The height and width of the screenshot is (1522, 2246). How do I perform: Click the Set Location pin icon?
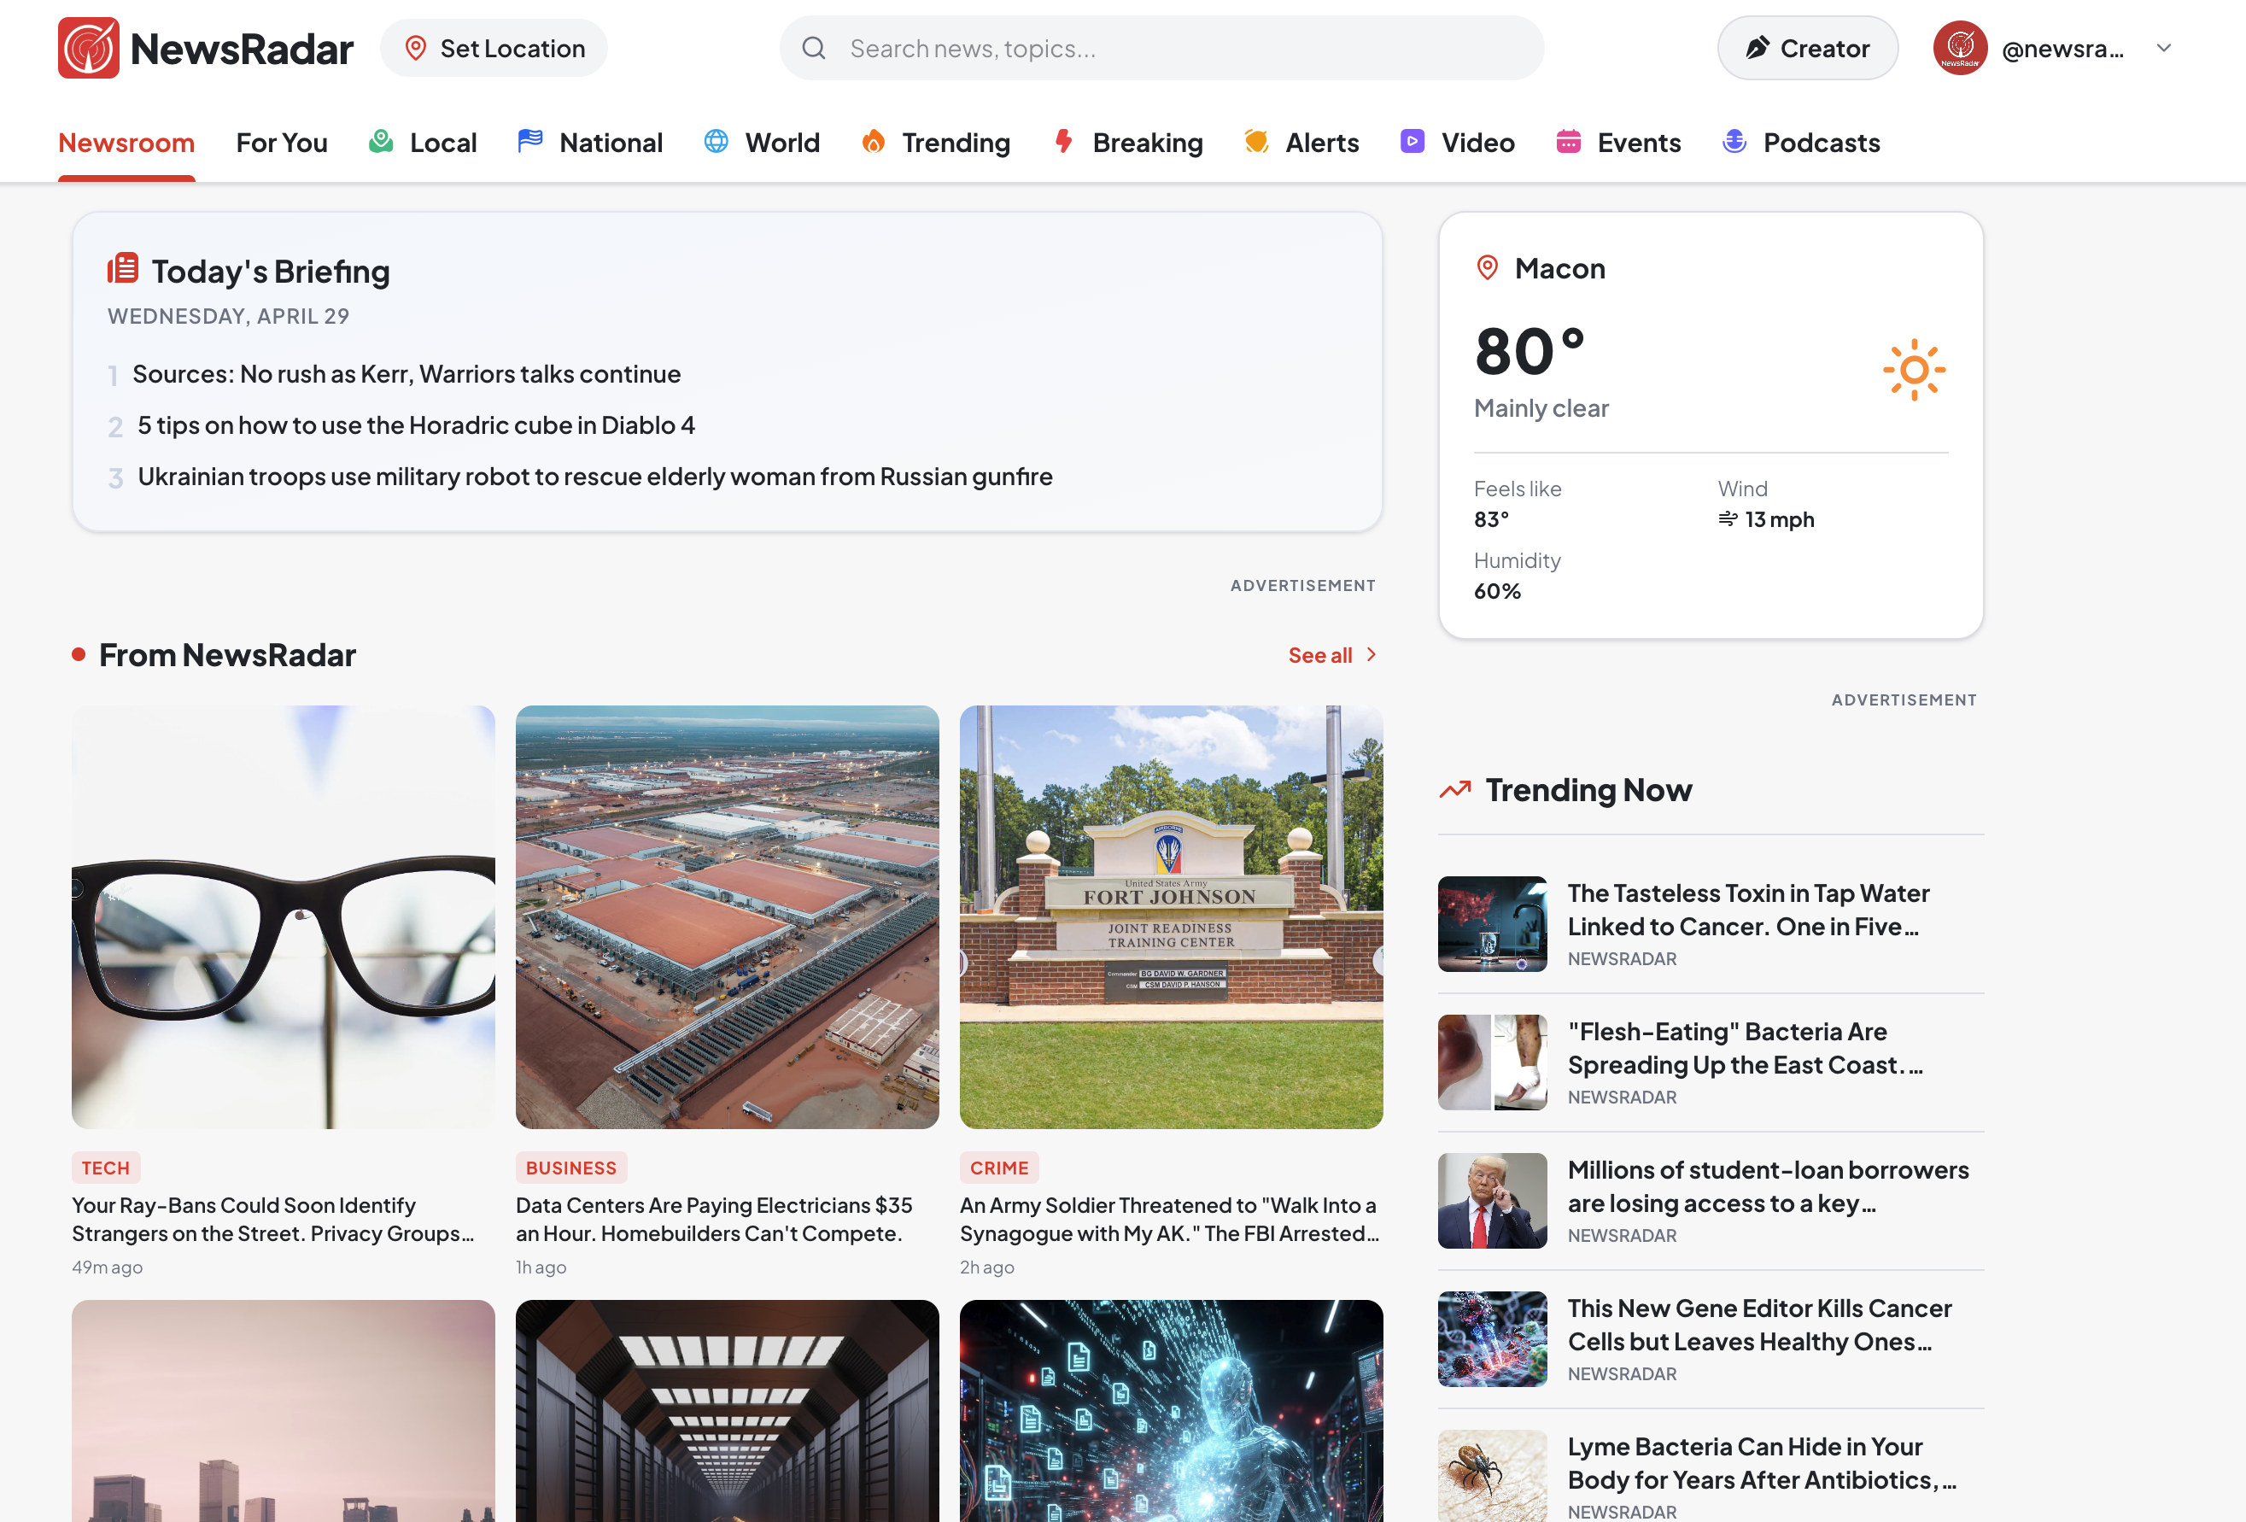coord(417,46)
